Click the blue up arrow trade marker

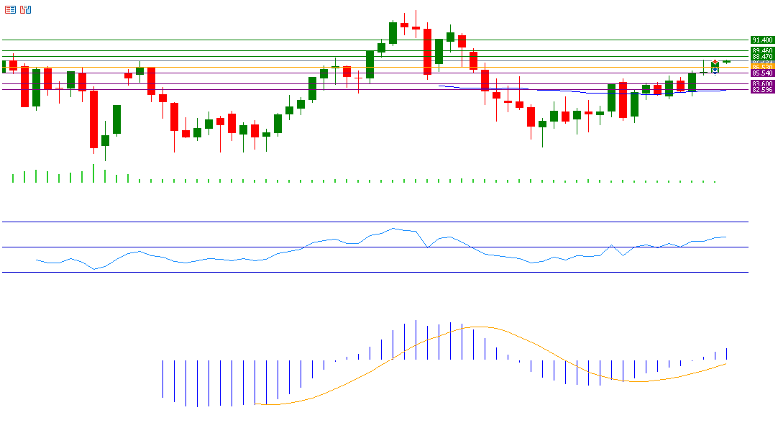click(x=715, y=70)
